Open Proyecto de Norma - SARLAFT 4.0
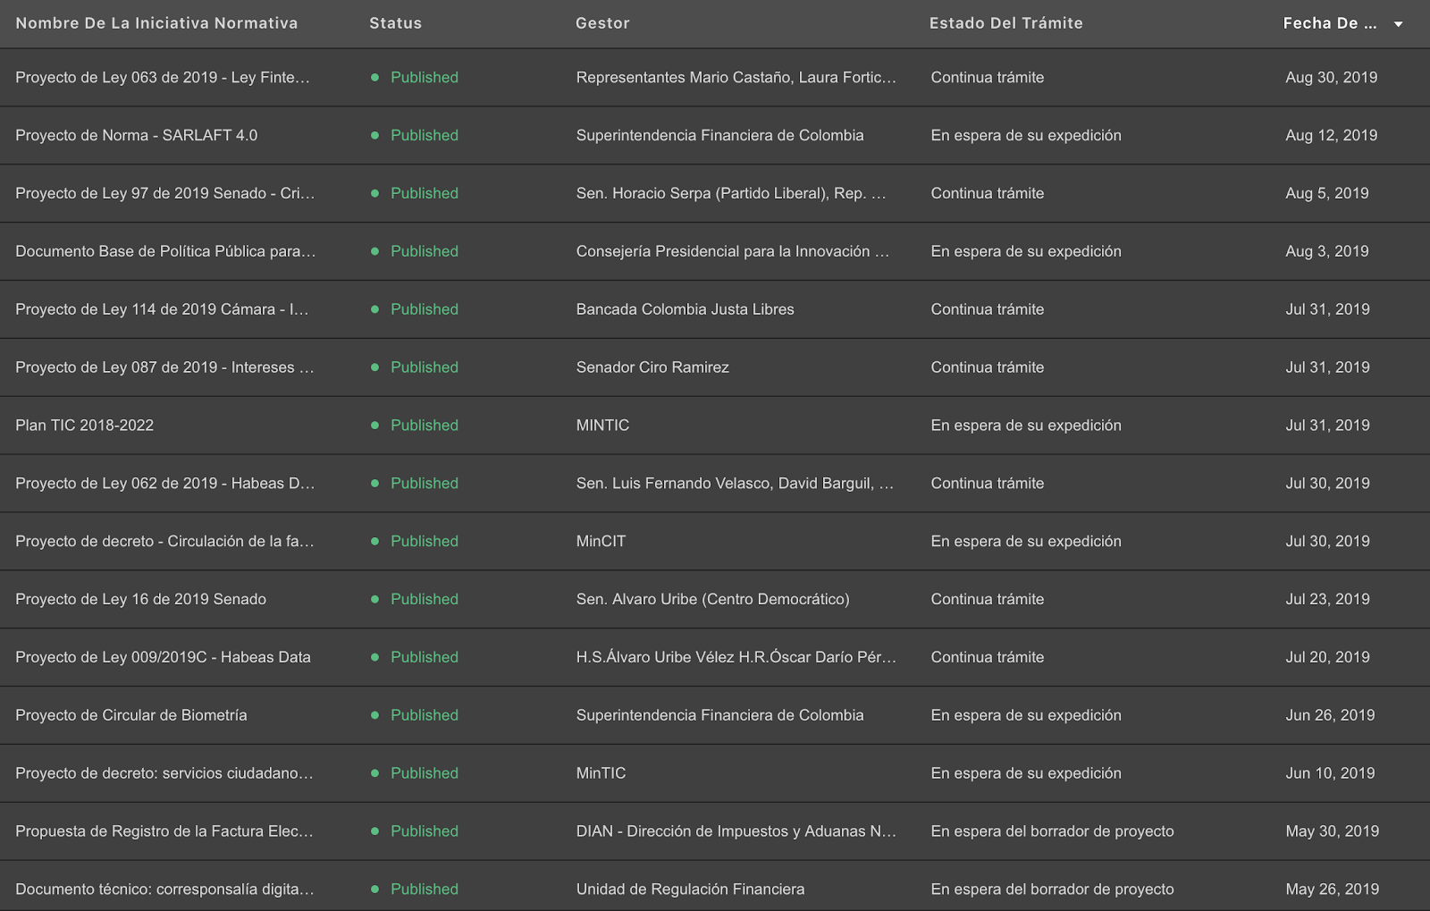The height and width of the screenshot is (911, 1430). click(715, 136)
